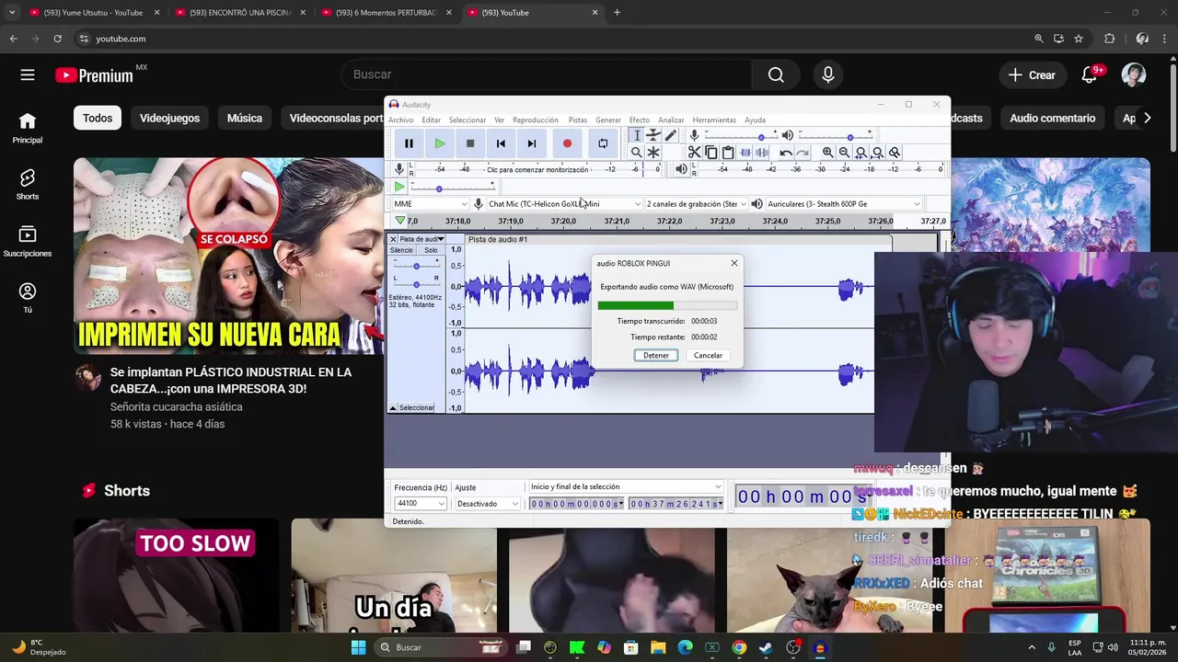Image resolution: width=1178 pixels, height=662 pixels.
Task: Open the Analizar menu in Audacity
Action: 671,120
